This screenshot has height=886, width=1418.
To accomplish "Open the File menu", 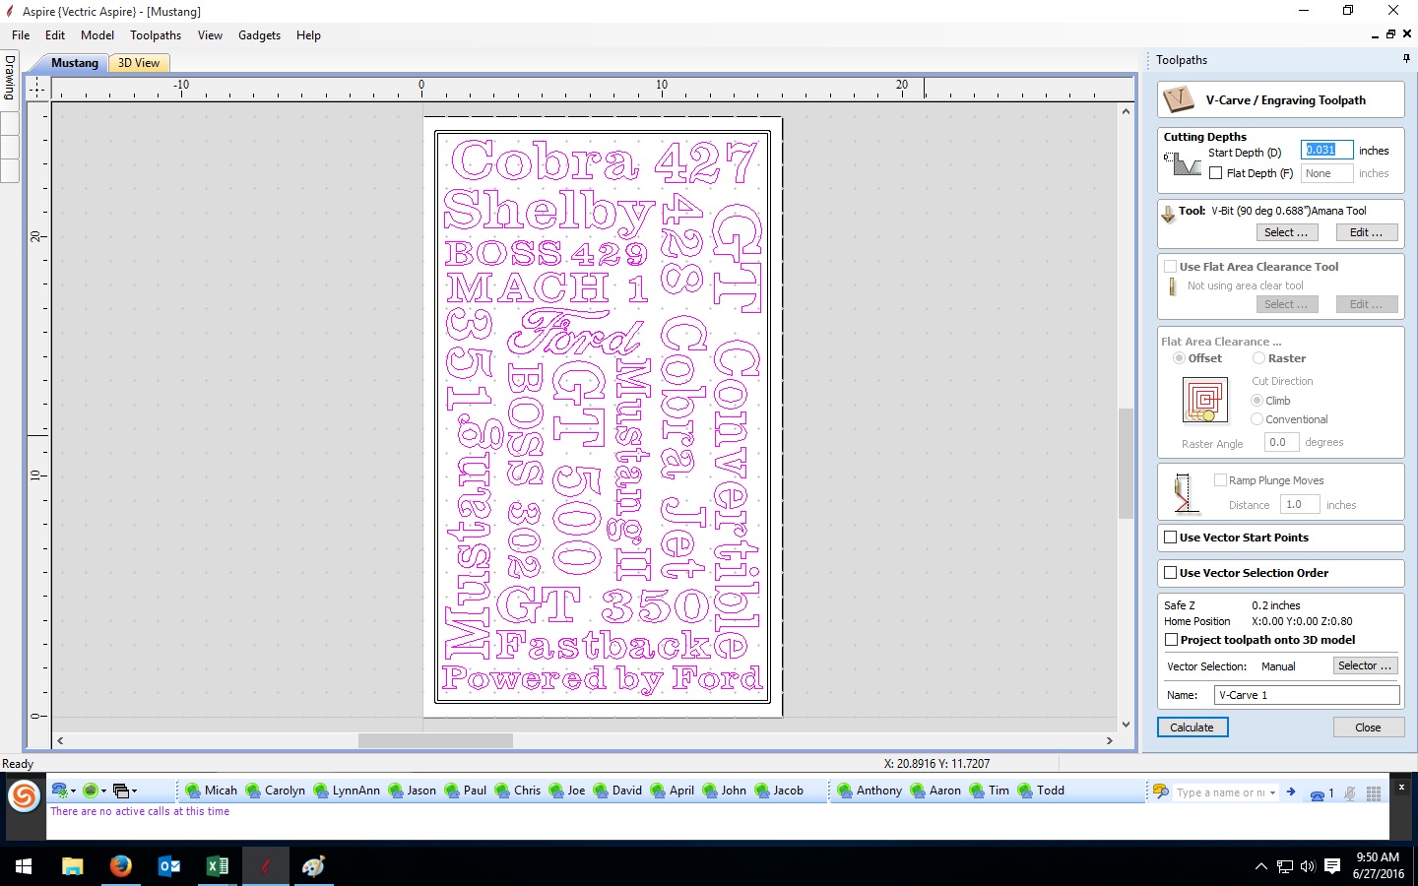I will pyautogui.click(x=21, y=35).
